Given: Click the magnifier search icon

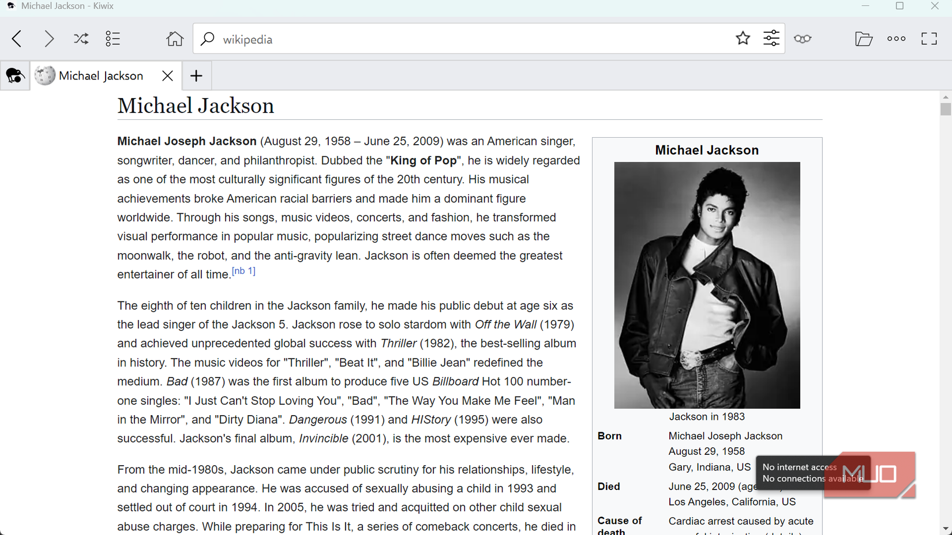Looking at the screenshot, I should point(207,39).
